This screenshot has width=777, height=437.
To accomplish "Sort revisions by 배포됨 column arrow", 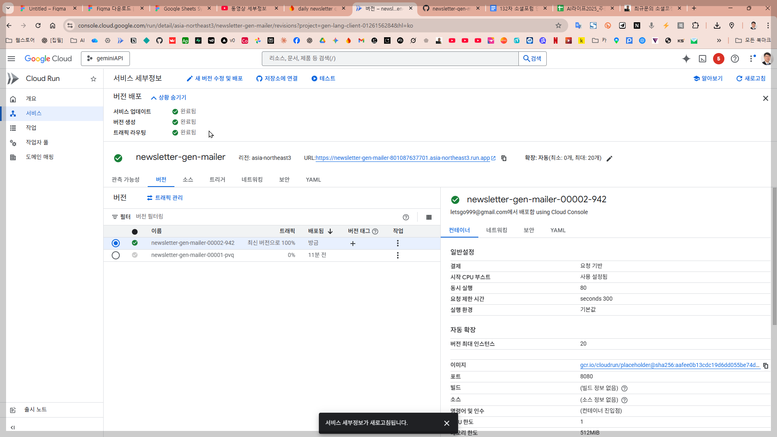I will (x=330, y=231).
